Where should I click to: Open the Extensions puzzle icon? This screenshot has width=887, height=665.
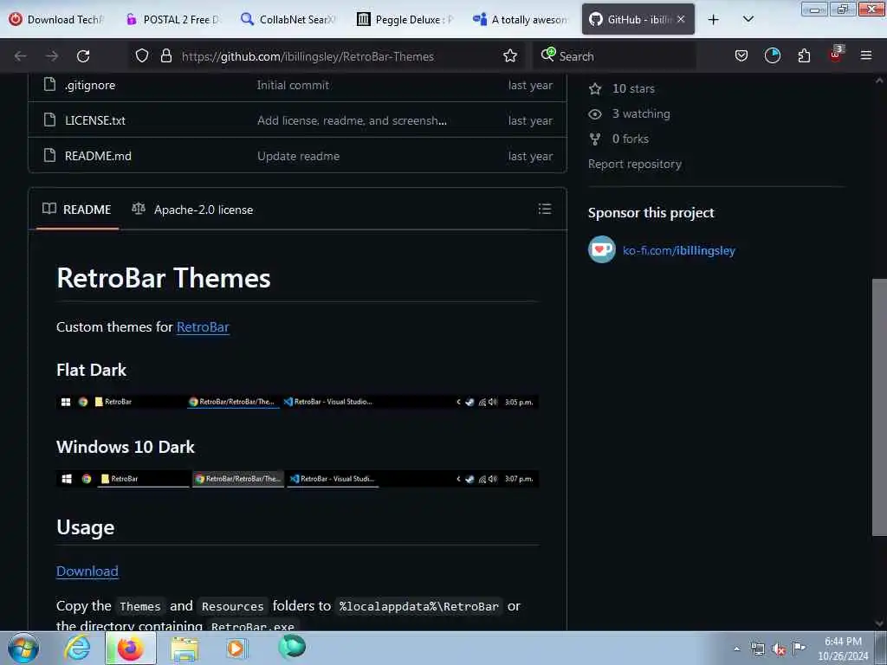click(x=804, y=55)
